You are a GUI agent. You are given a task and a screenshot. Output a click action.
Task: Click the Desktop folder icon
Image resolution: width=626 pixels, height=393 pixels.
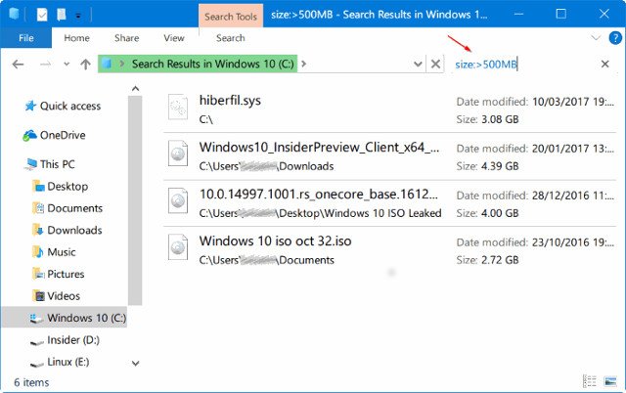point(38,186)
